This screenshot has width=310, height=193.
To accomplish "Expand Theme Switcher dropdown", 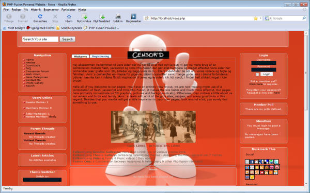I will tap(42, 180).
